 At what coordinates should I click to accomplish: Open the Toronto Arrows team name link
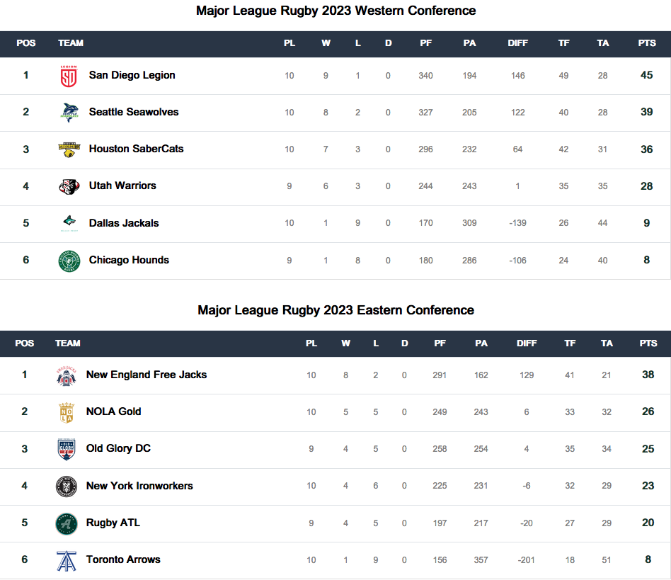[x=123, y=560]
